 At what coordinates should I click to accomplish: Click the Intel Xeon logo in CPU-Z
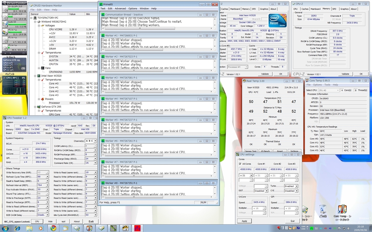pyautogui.click(x=277, y=20)
